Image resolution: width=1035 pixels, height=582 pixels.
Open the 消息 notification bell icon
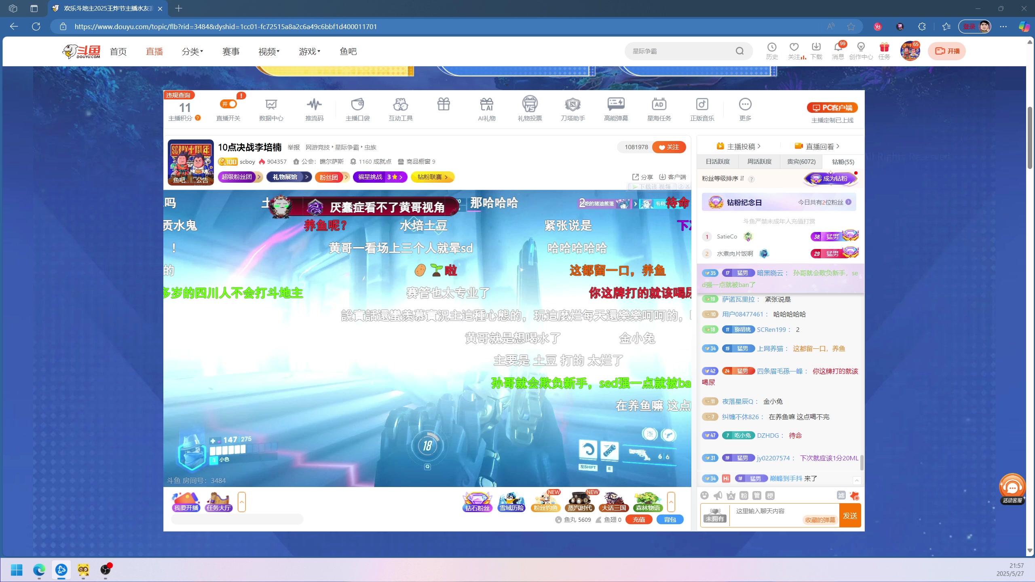[x=838, y=51]
